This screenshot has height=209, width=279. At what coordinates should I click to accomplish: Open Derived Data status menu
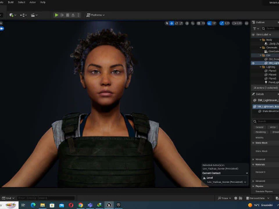point(257,198)
